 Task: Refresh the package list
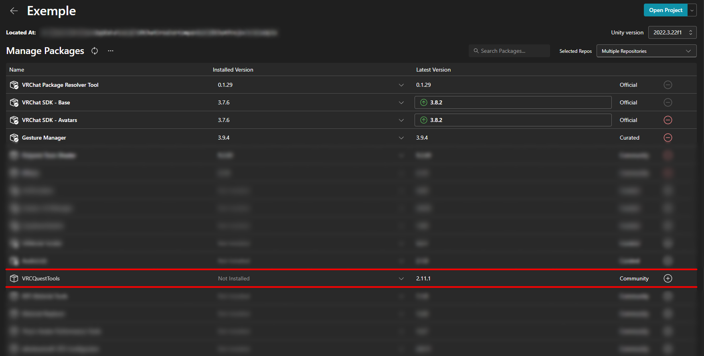click(x=95, y=51)
